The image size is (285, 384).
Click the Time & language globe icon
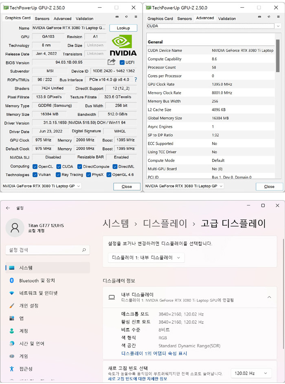[11, 343]
